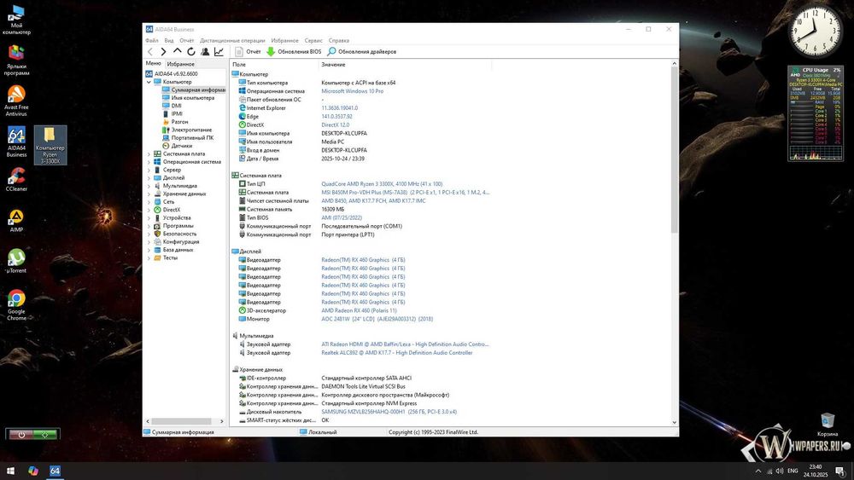The width and height of the screenshot is (854, 480).
Task: Select the Разгон tree item
Action: point(175,122)
